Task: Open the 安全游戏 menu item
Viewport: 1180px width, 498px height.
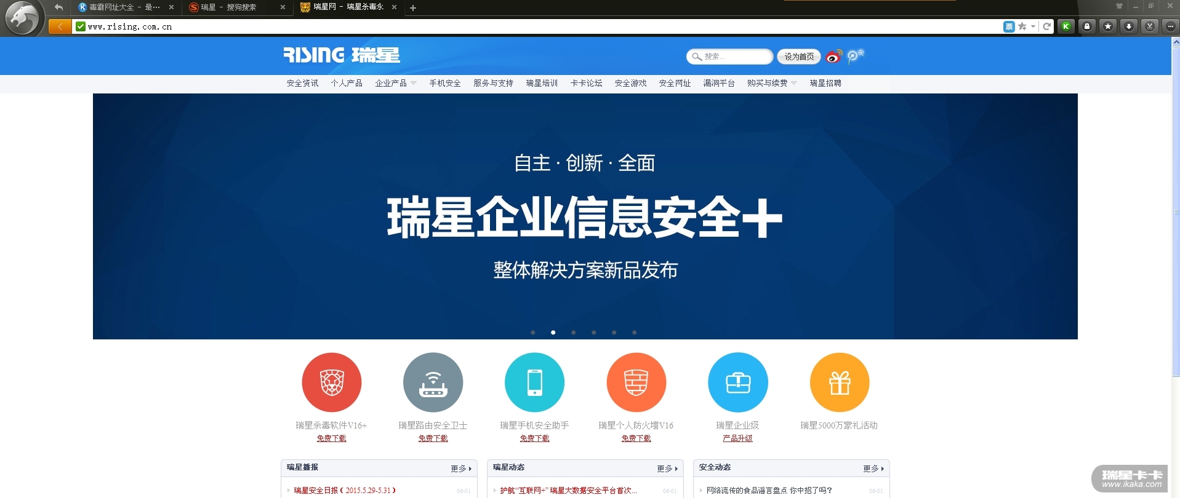Action: pyautogui.click(x=630, y=83)
